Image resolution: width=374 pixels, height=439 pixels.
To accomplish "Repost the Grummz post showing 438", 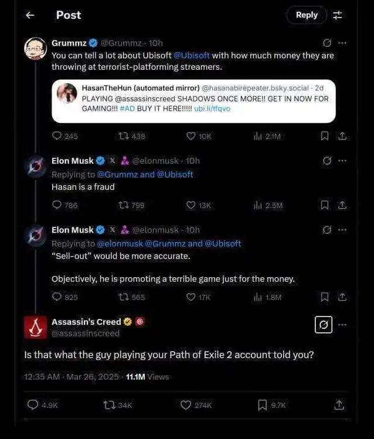I will click(124, 136).
